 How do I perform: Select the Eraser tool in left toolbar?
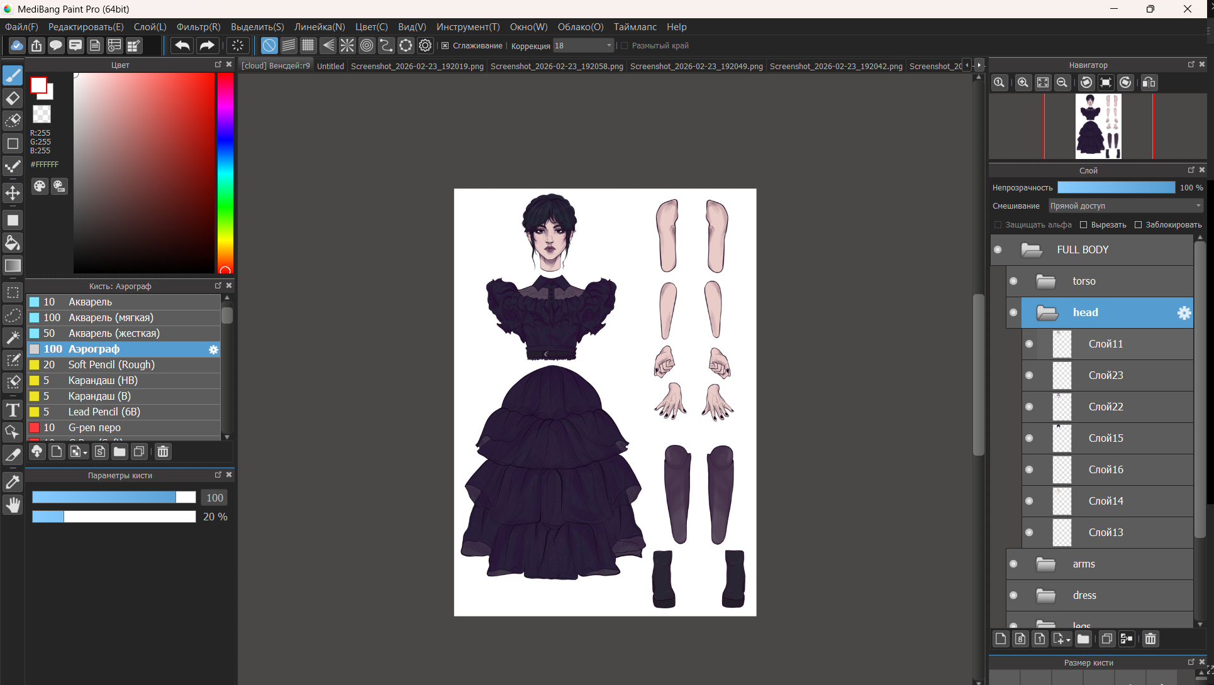tap(13, 99)
